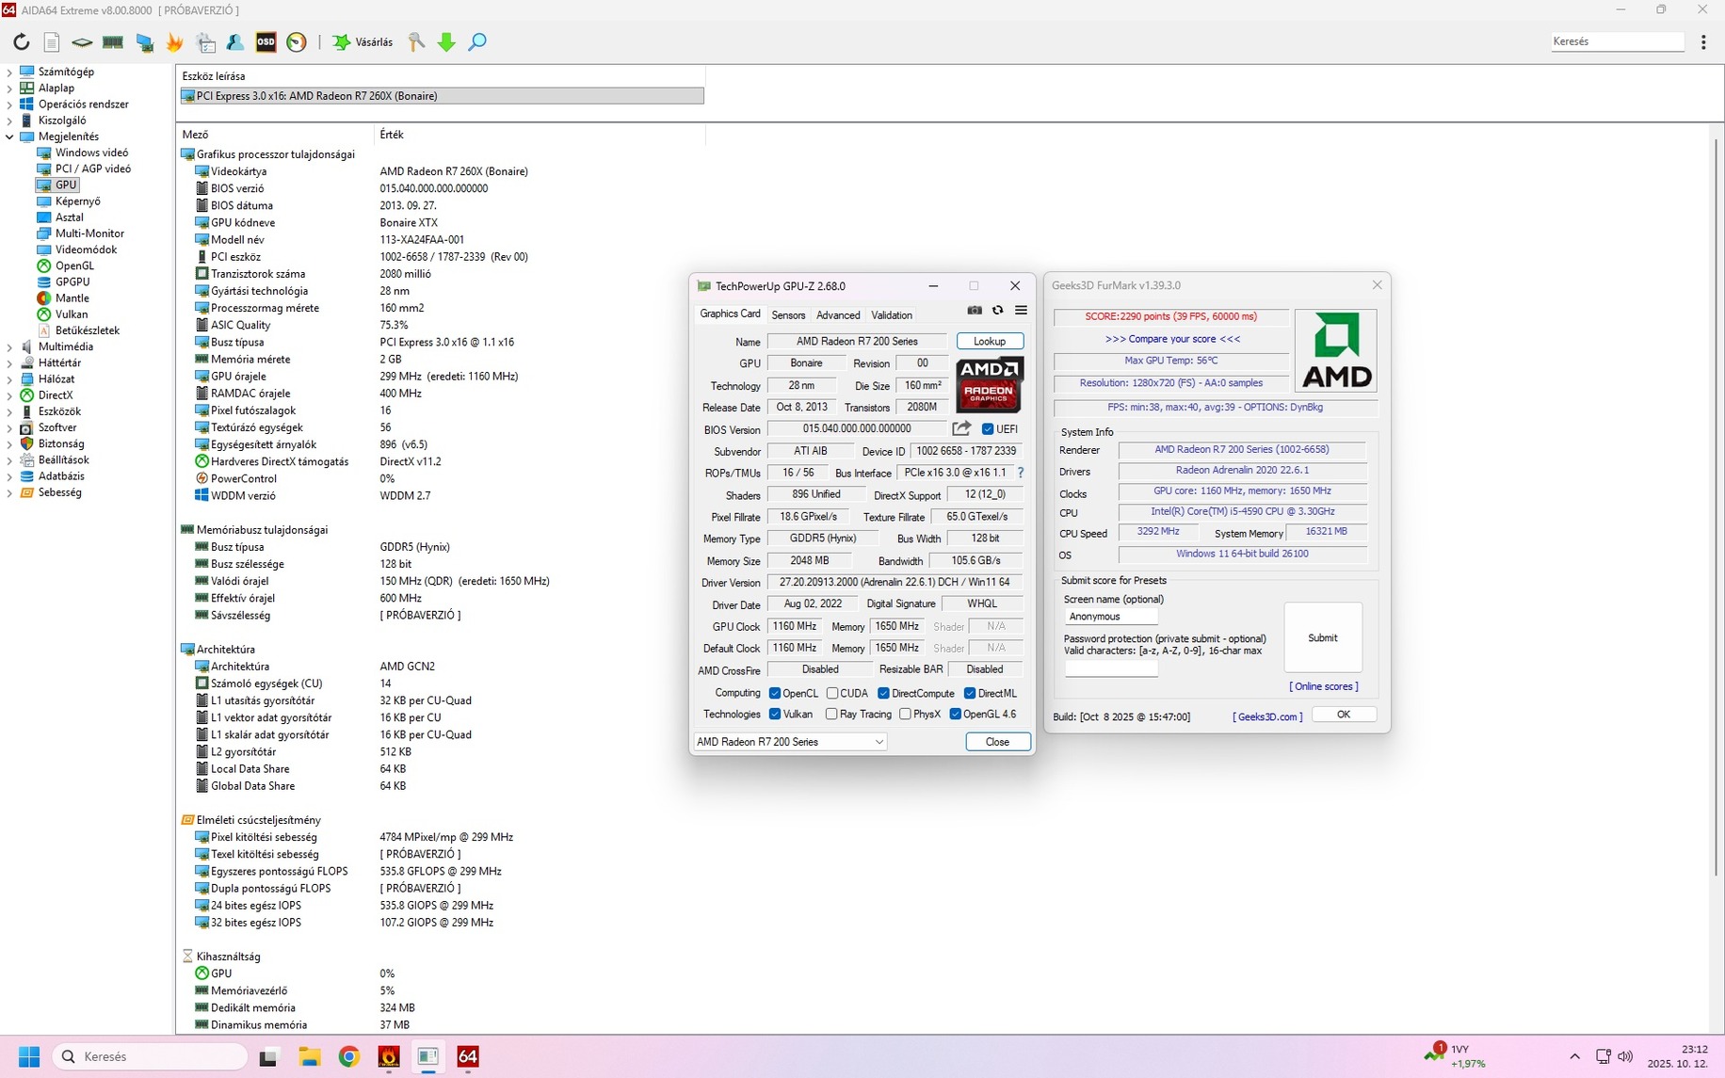The image size is (1725, 1078).
Task: Click the AIDA64 Refresh toolbar icon
Action: point(21,41)
